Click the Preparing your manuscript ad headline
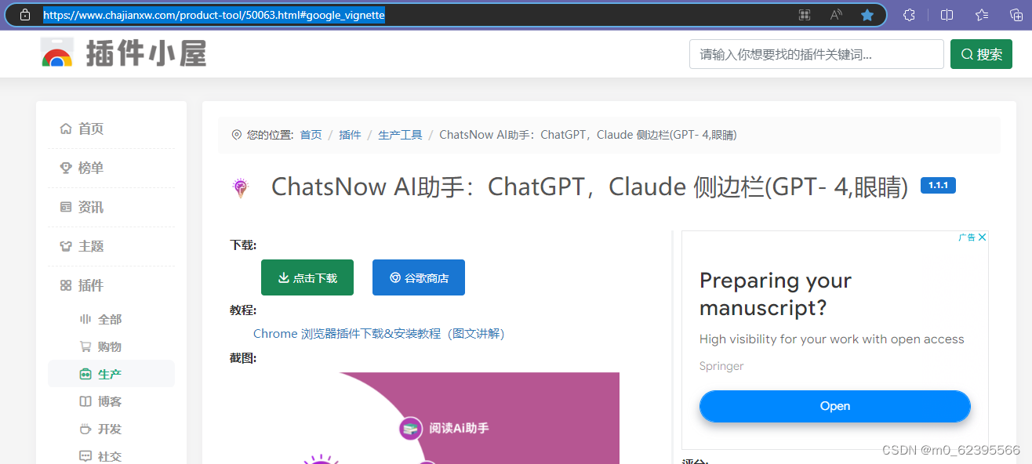 click(776, 294)
